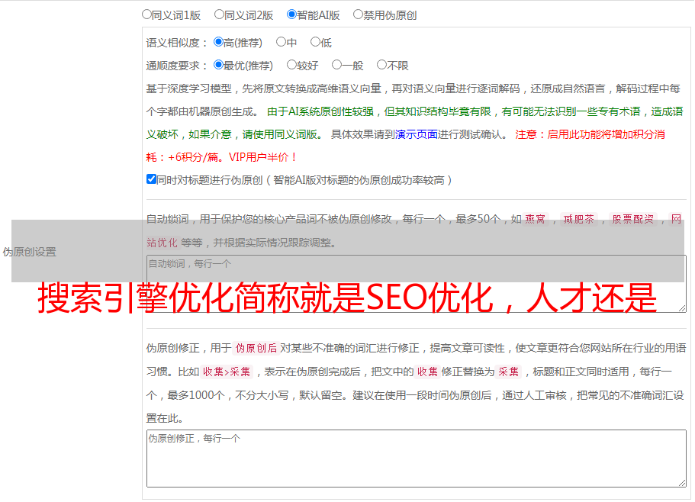Grab the resize handle of 自动锁词 textarea

click(x=682, y=308)
